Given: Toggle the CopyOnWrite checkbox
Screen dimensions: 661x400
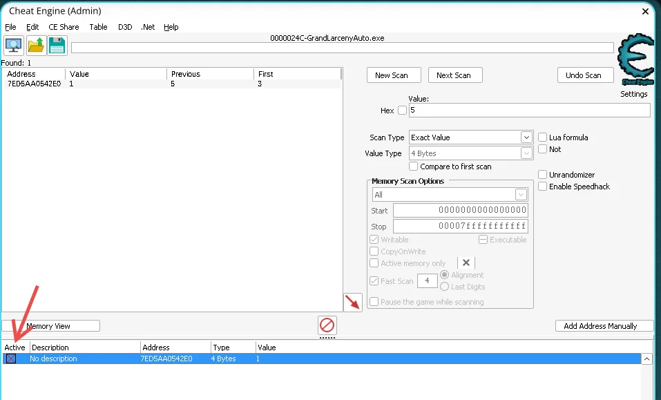Looking at the screenshot, I should tap(374, 251).
